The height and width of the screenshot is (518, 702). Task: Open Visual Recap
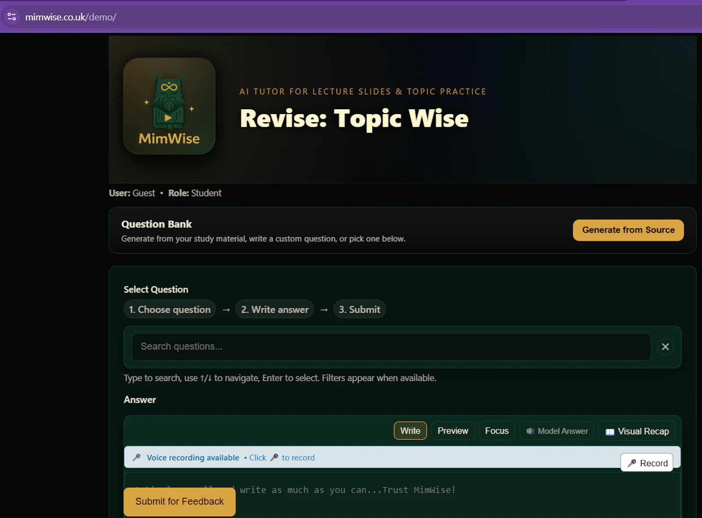click(x=637, y=431)
